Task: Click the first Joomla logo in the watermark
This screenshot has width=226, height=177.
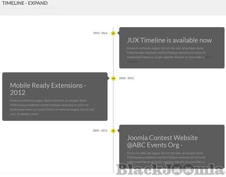Action: pos(178,169)
